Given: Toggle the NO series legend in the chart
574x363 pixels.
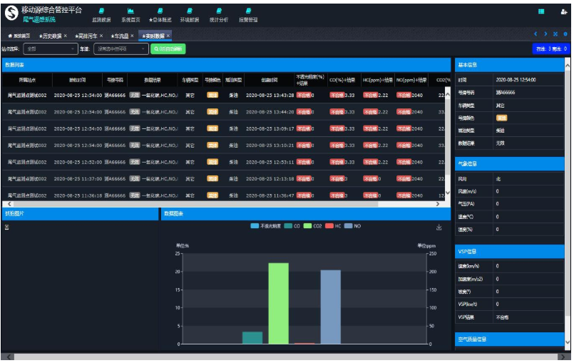Looking at the screenshot, I should coord(352,226).
